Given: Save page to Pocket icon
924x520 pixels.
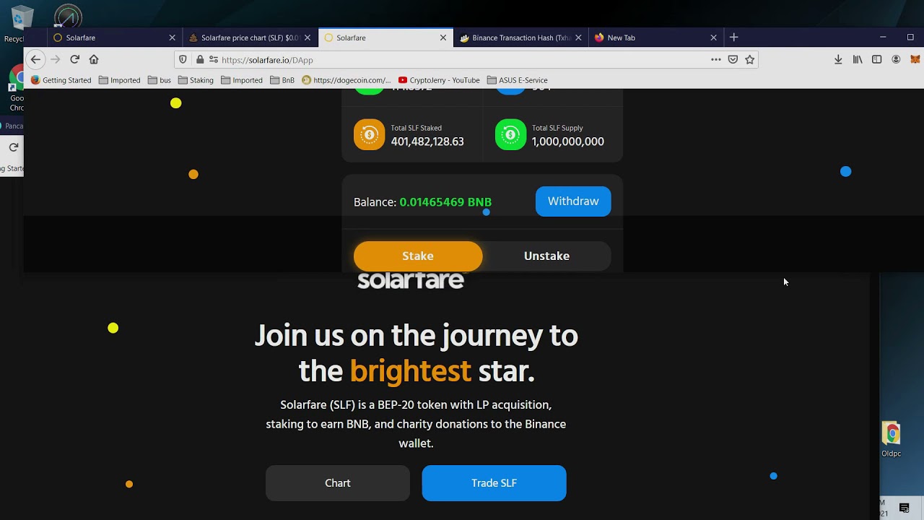Looking at the screenshot, I should 733,59.
